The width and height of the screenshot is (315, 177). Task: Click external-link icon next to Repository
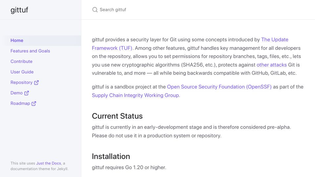[36, 83]
